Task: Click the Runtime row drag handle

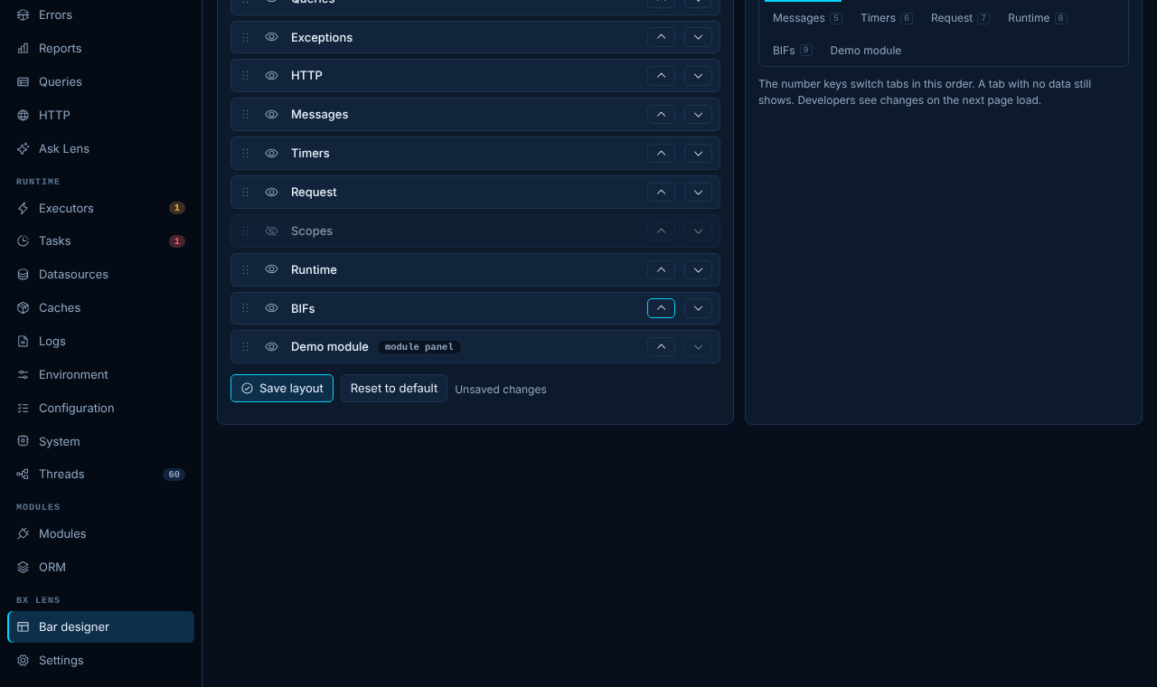Action: pos(245,269)
